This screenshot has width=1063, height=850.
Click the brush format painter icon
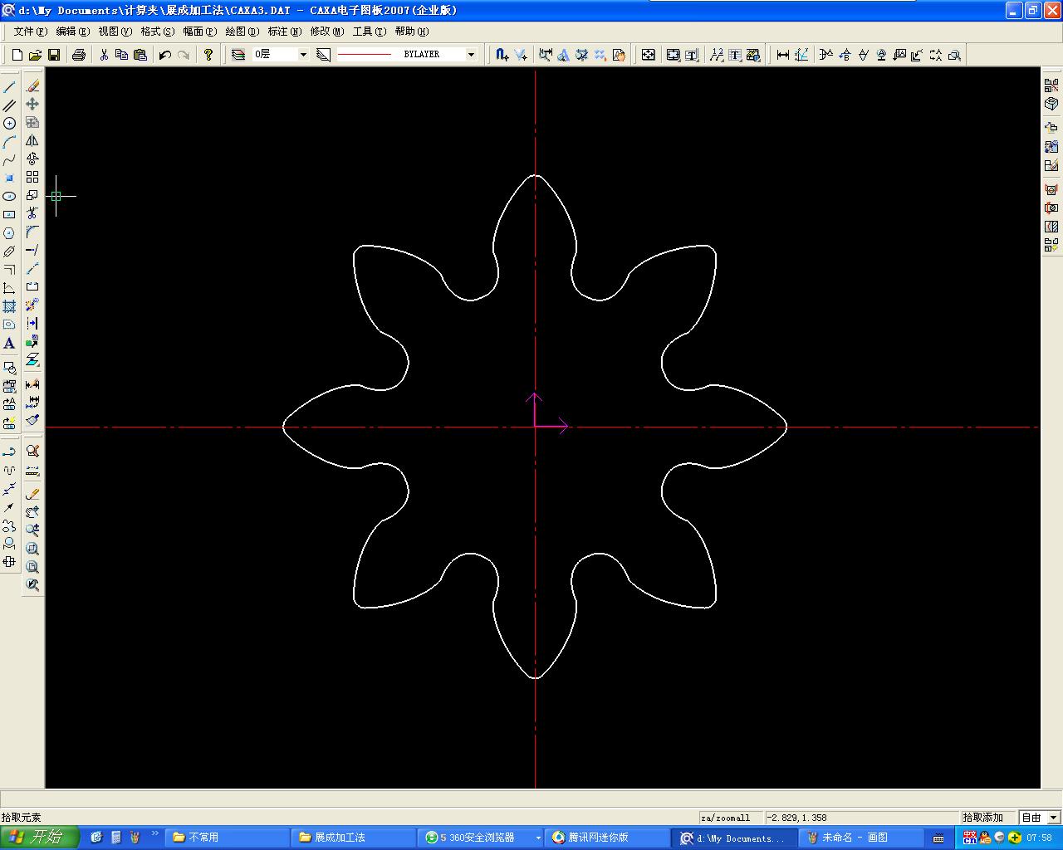32,420
